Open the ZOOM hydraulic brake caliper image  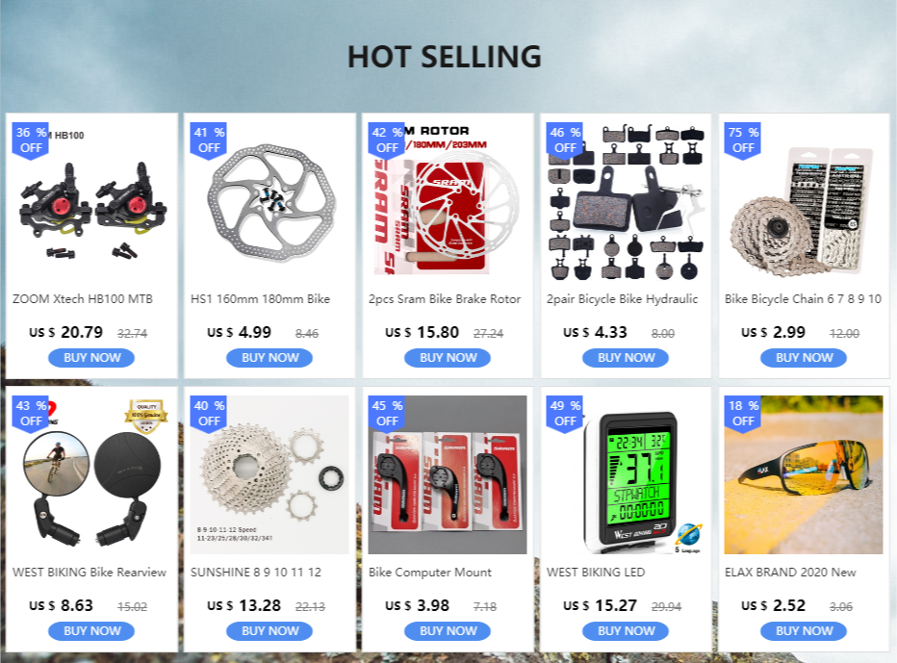[91, 201]
